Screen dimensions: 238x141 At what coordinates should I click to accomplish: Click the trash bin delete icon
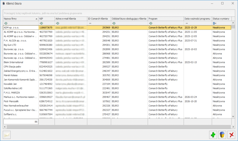click(222, 135)
